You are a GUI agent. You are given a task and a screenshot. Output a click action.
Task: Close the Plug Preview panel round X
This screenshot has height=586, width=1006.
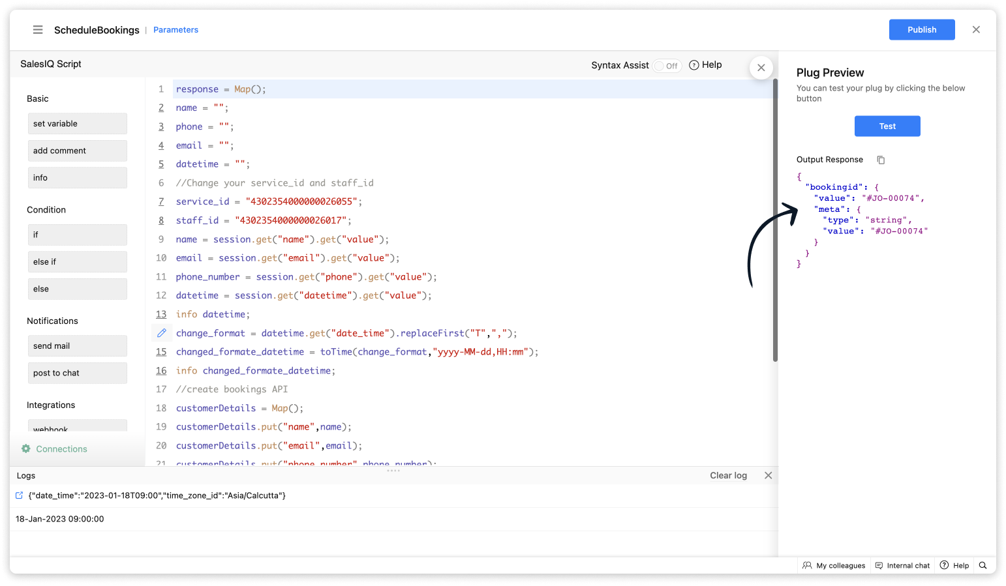point(761,68)
